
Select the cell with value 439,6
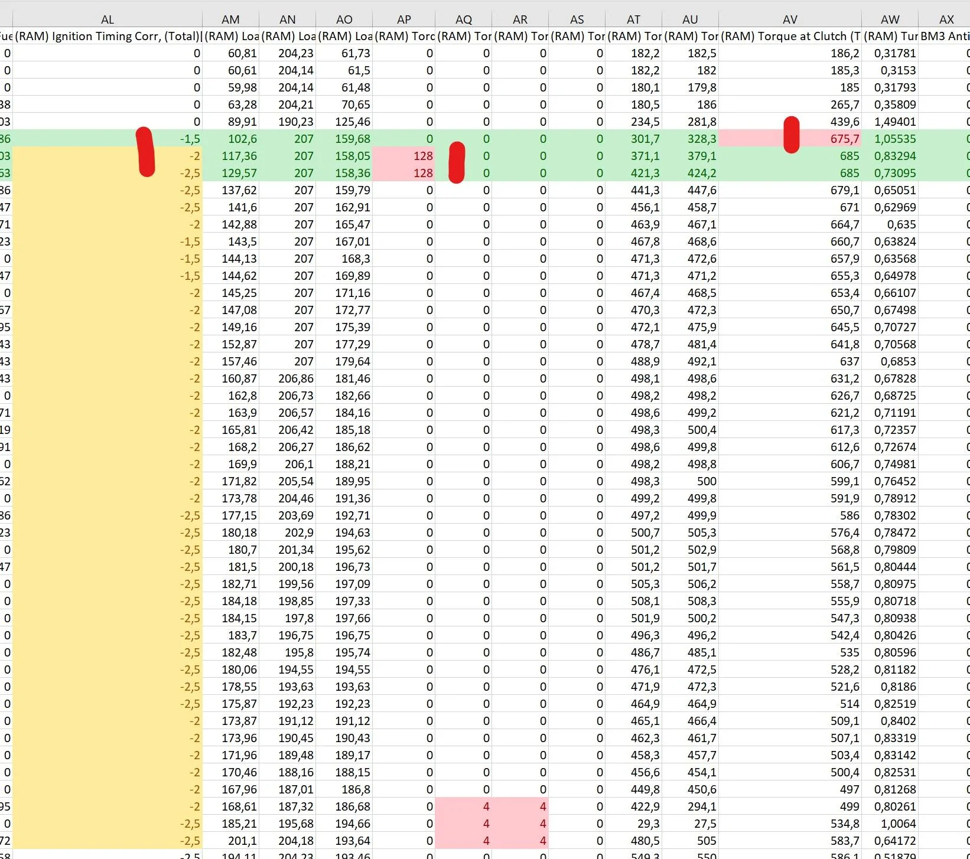pyautogui.click(x=790, y=122)
